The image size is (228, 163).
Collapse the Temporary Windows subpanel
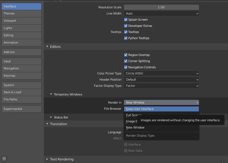click(51, 94)
